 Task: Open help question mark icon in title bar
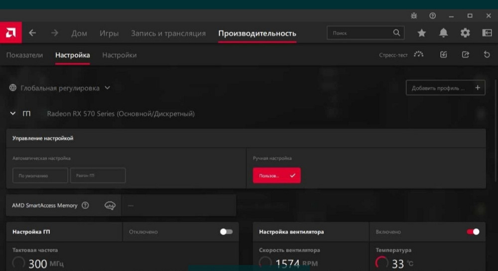point(432,16)
